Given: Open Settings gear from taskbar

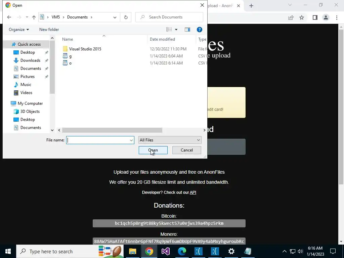Looking at the screenshot, I should tap(231, 251).
